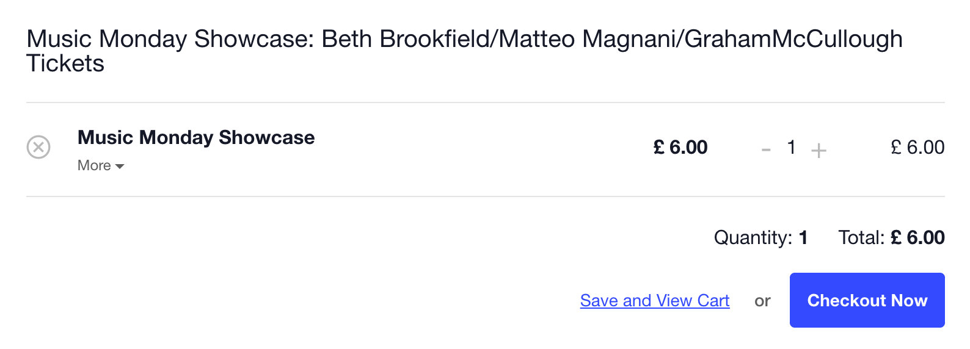
Task: Click the word Tickets in the heading
Action: click(x=65, y=63)
